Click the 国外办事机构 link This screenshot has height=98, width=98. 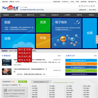tap(93, 10)
